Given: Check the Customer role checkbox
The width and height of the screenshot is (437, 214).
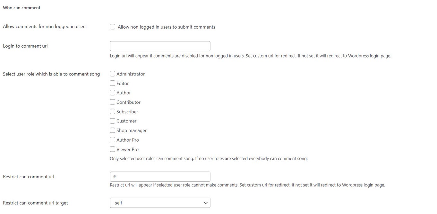Looking at the screenshot, I should pyautogui.click(x=113, y=121).
